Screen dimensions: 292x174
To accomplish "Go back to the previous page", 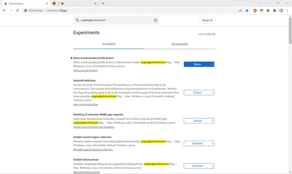I will coord(4,10).
